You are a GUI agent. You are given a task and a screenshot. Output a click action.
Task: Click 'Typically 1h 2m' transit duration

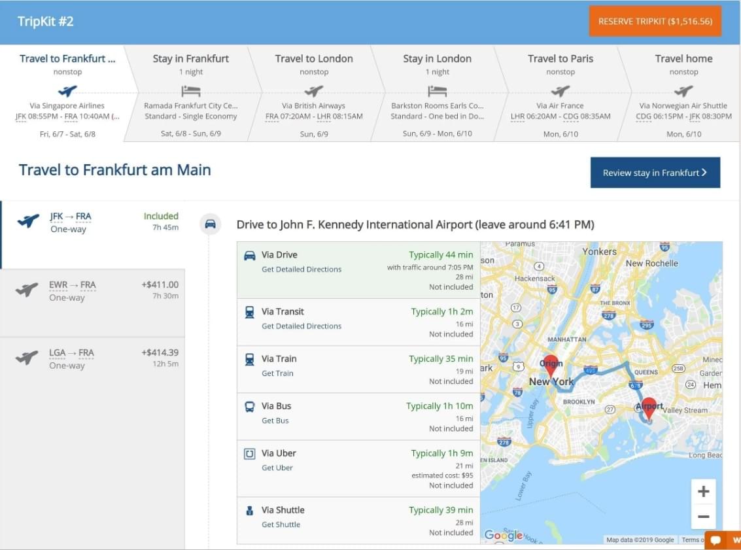click(441, 311)
